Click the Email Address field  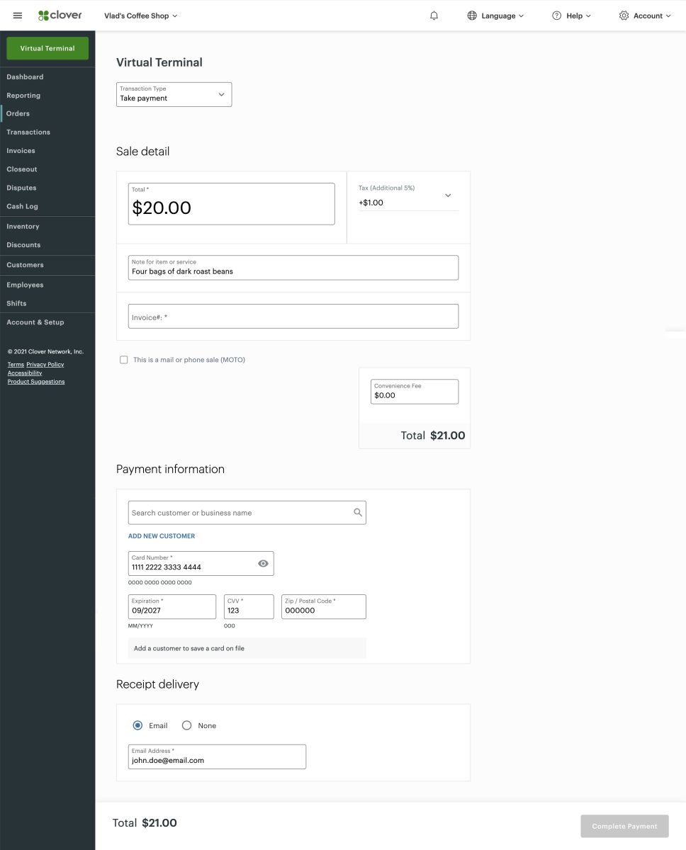click(x=217, y=756)
